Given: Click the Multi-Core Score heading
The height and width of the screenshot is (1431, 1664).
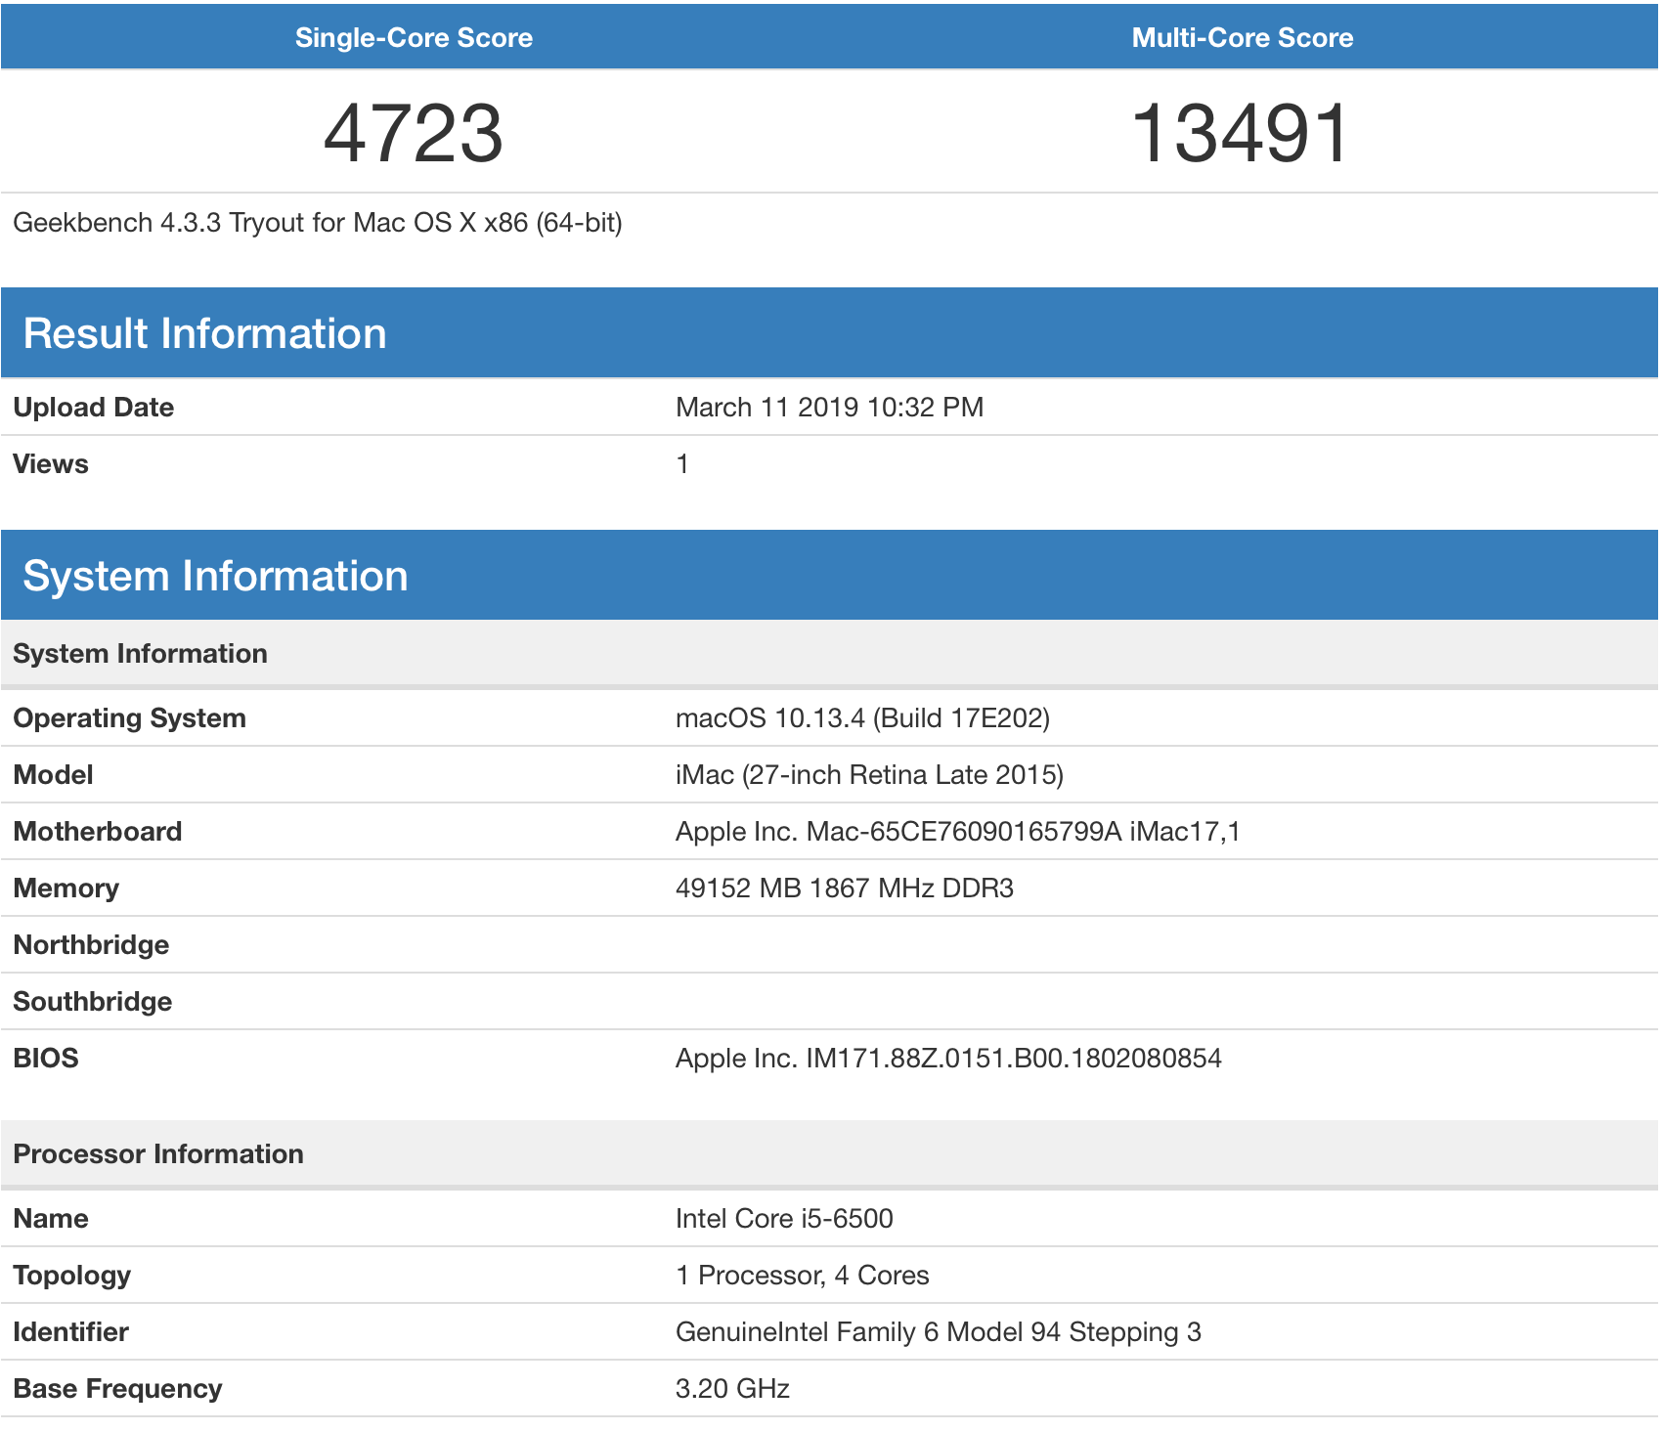Looking at the screenshot, I should [x=1242, y=37].
